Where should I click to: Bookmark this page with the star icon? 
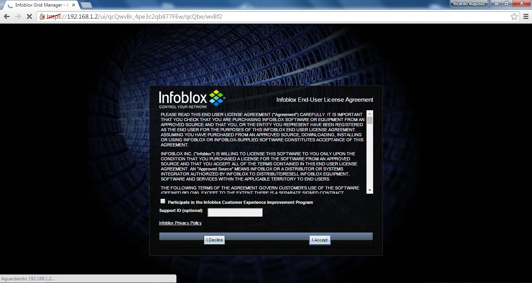[514, 17]
